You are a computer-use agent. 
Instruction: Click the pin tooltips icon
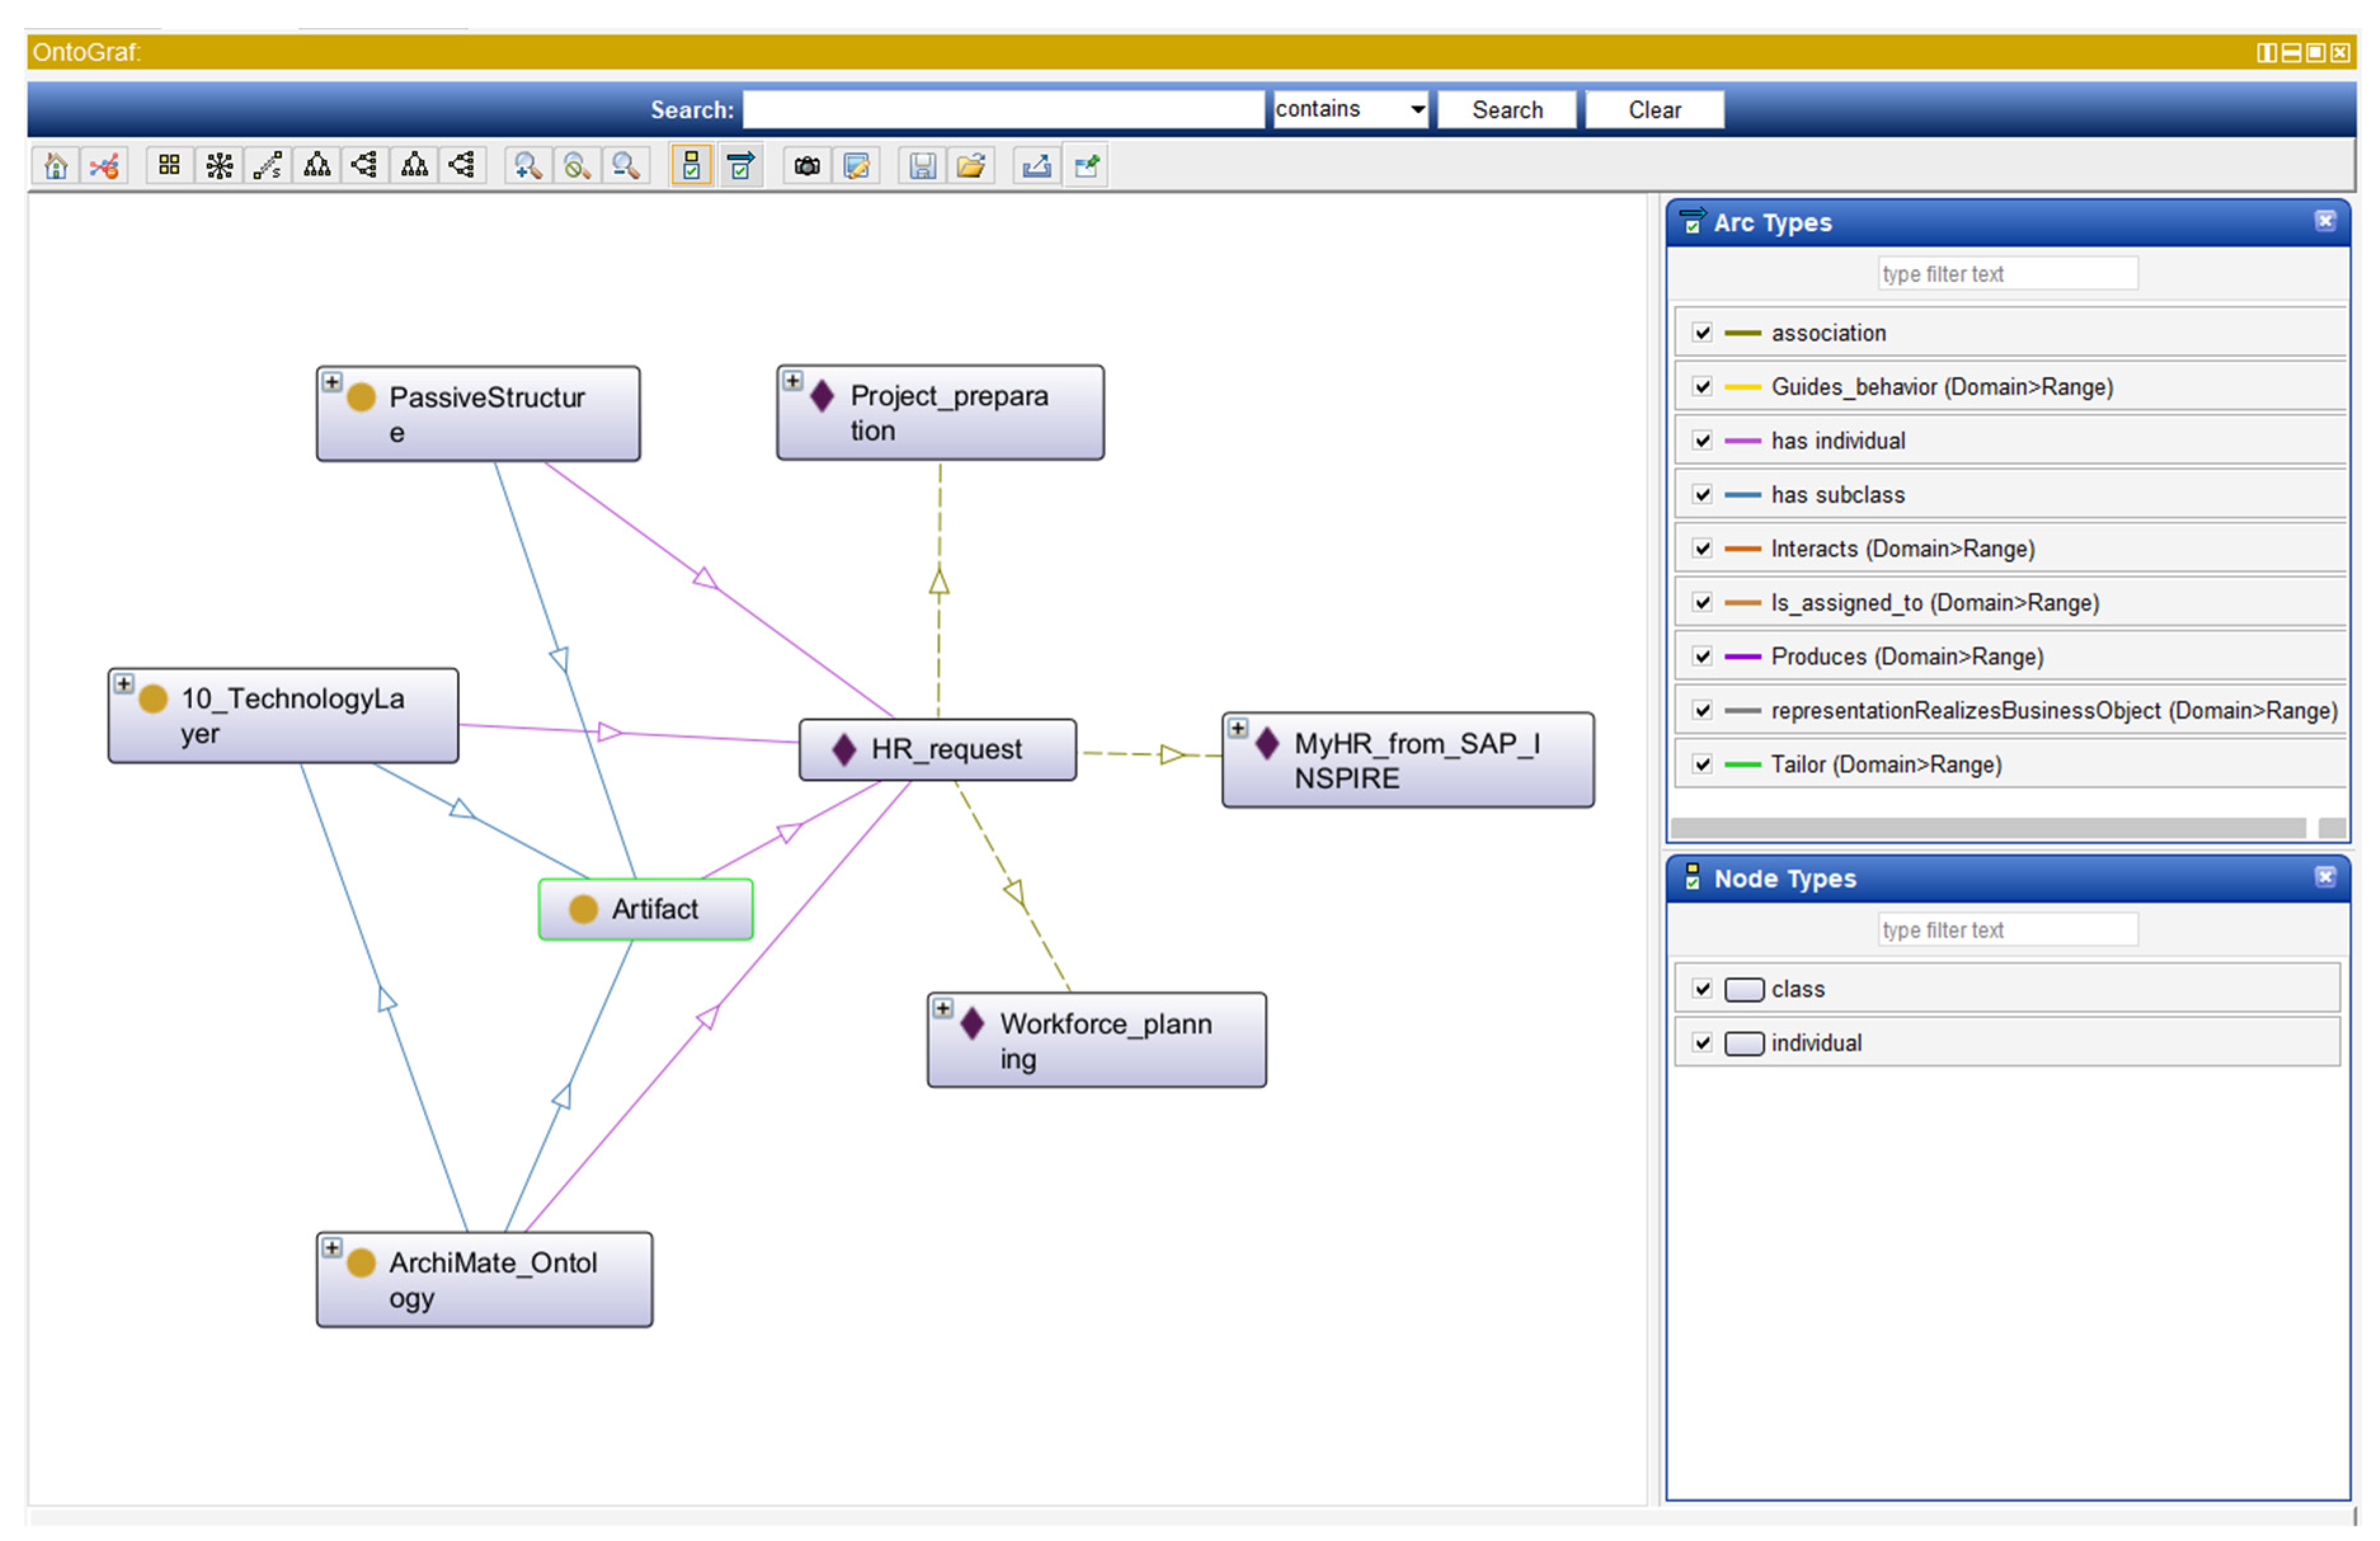point(1087,166)
